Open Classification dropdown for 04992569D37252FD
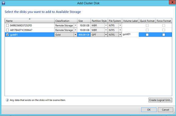Viewport: 176px width, 116px height. click(x=76, y=26)
